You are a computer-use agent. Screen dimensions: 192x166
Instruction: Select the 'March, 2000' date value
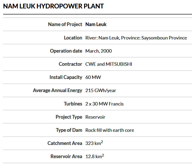(98, 51)
